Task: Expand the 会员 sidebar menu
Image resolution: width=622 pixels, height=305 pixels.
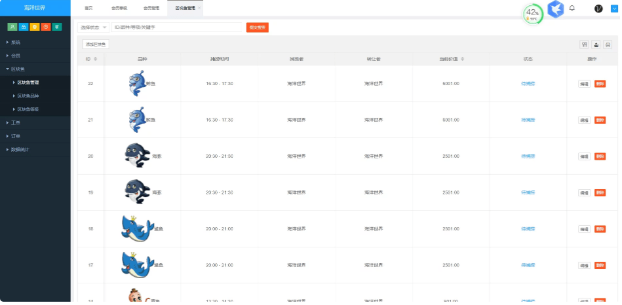Action: click(x=35, y=56)
